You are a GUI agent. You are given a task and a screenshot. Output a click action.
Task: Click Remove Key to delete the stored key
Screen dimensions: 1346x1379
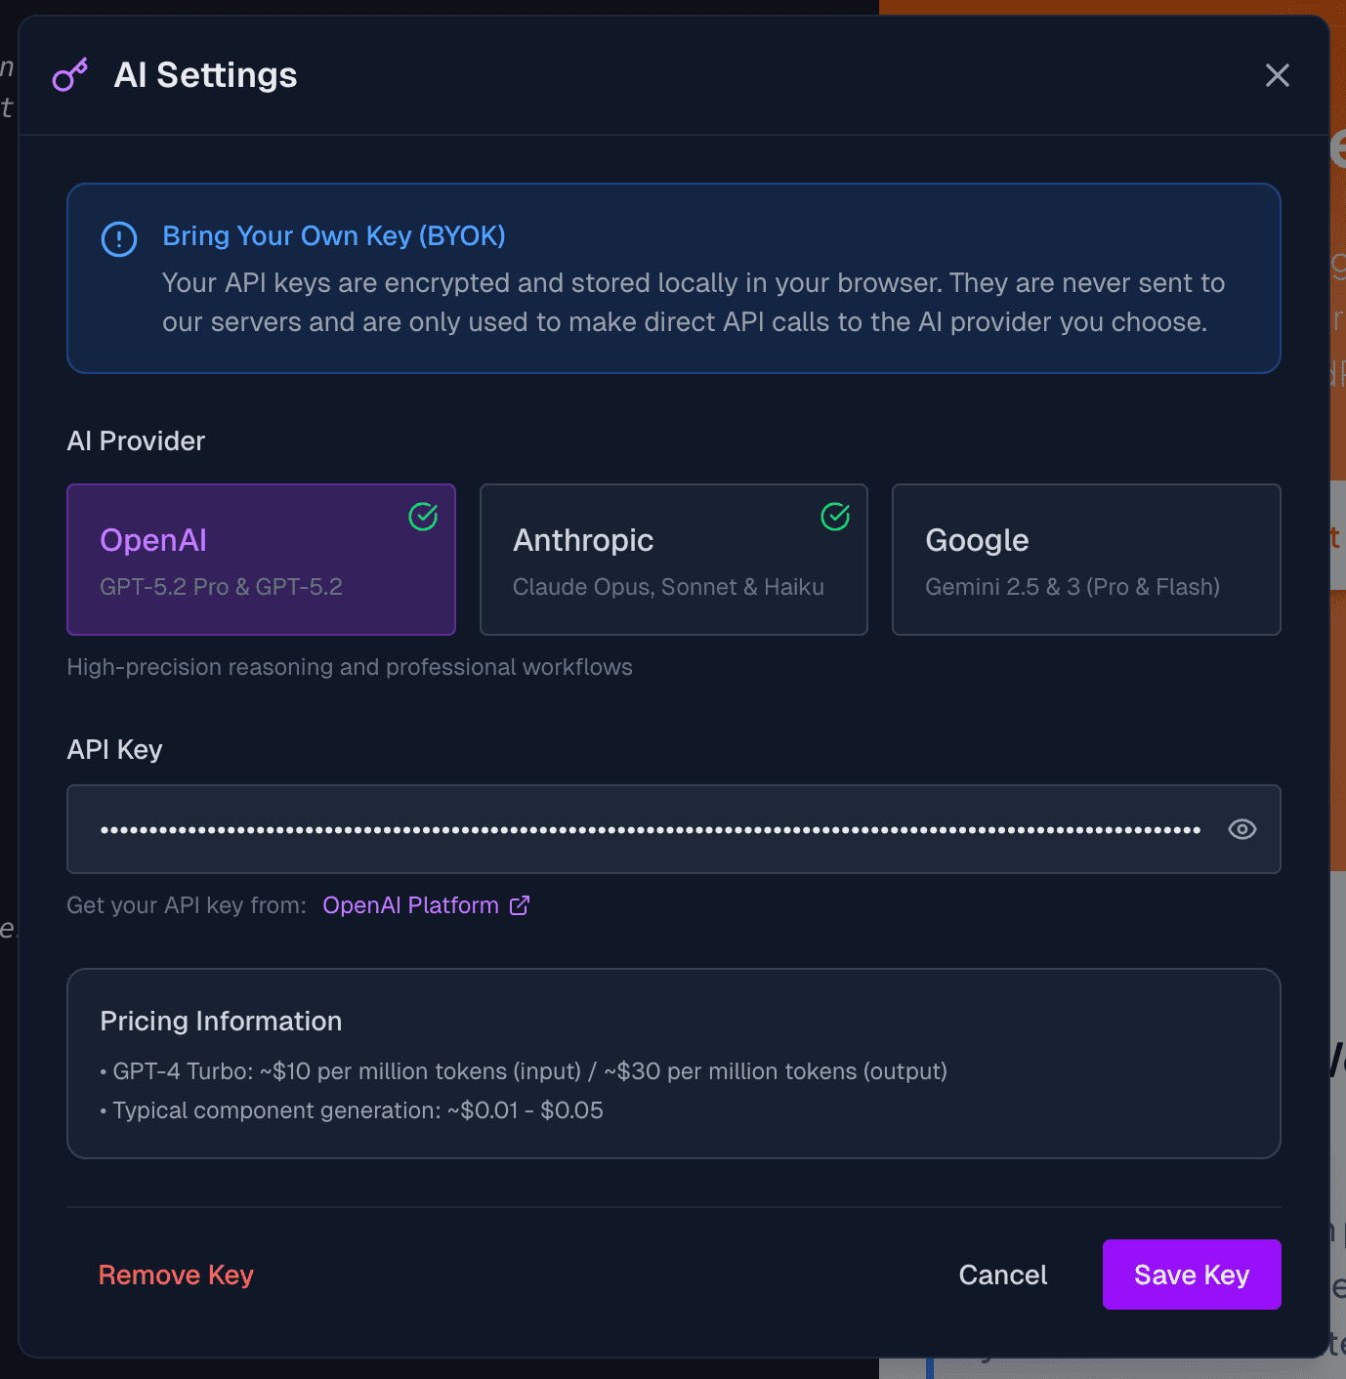point(176,1275)
